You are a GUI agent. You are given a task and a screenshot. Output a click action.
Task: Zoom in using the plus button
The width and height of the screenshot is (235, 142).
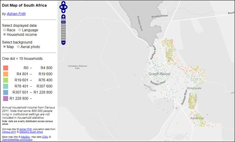click(x=63, y=16)
